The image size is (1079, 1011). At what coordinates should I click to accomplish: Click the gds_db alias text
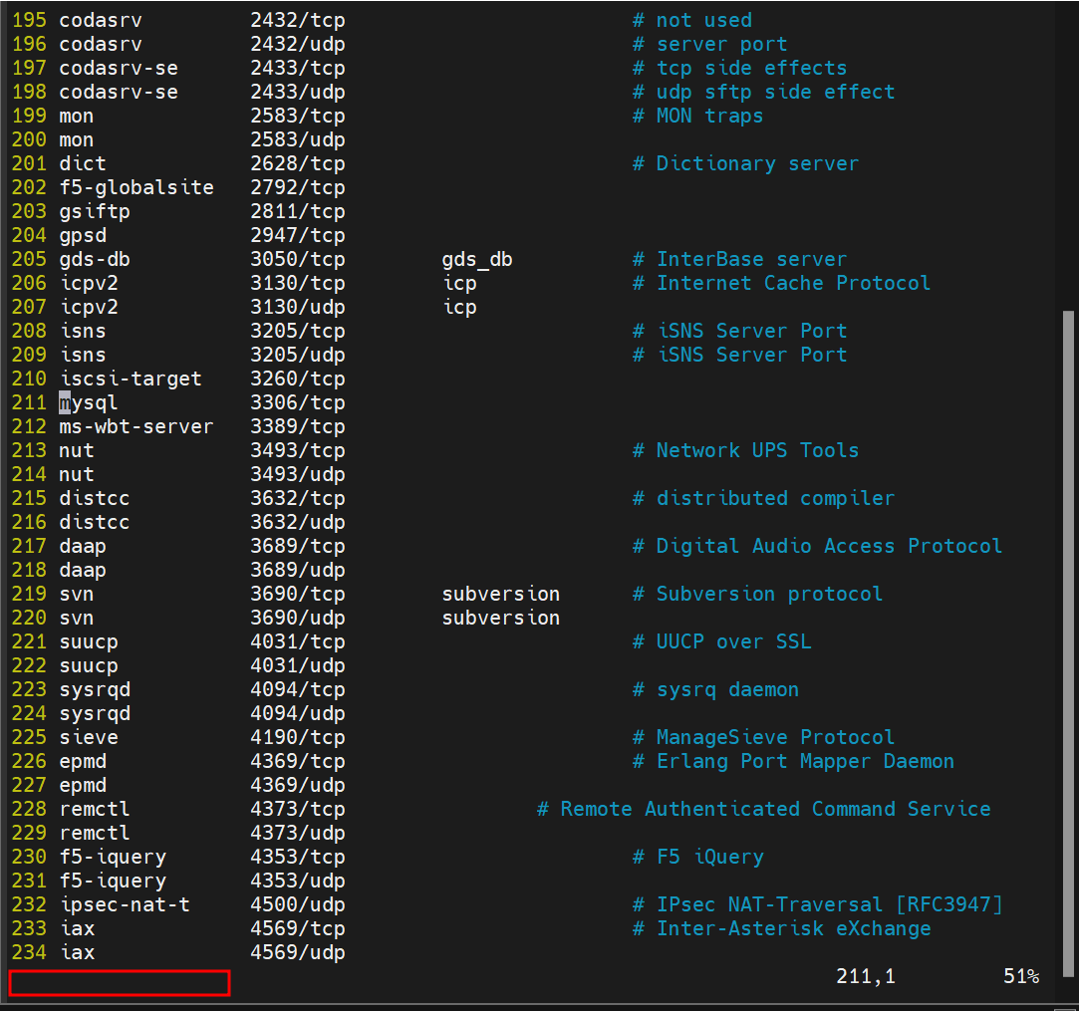coord(477,260)
